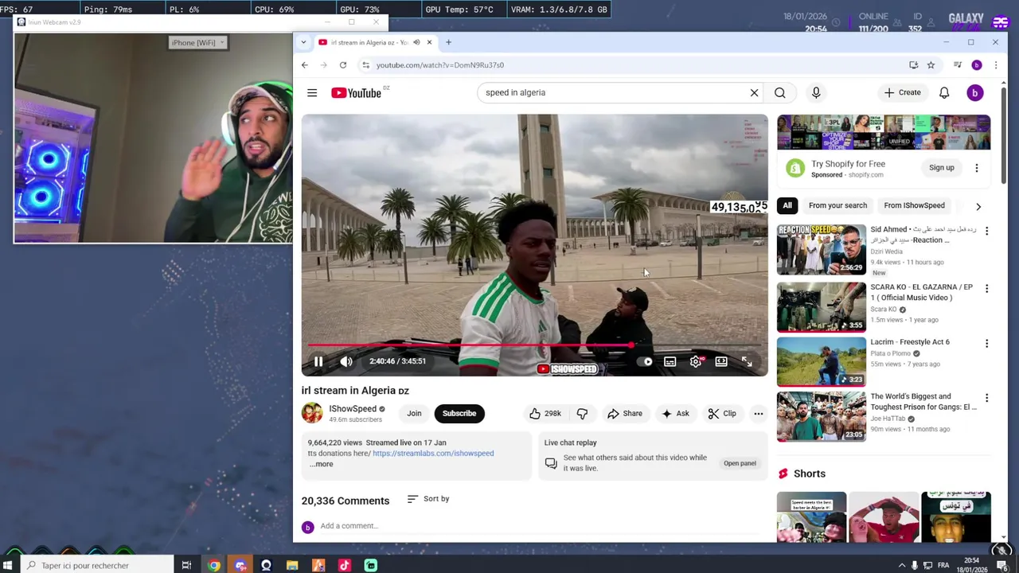Viewport: 1019px width, 573px height.
Task: Open options for Lacrim Freestyle video
Action: (x=986, y=344)
